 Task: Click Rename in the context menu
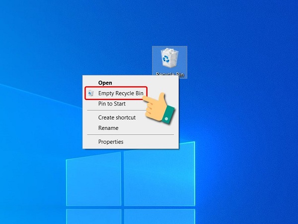click(x=131, y=128)
